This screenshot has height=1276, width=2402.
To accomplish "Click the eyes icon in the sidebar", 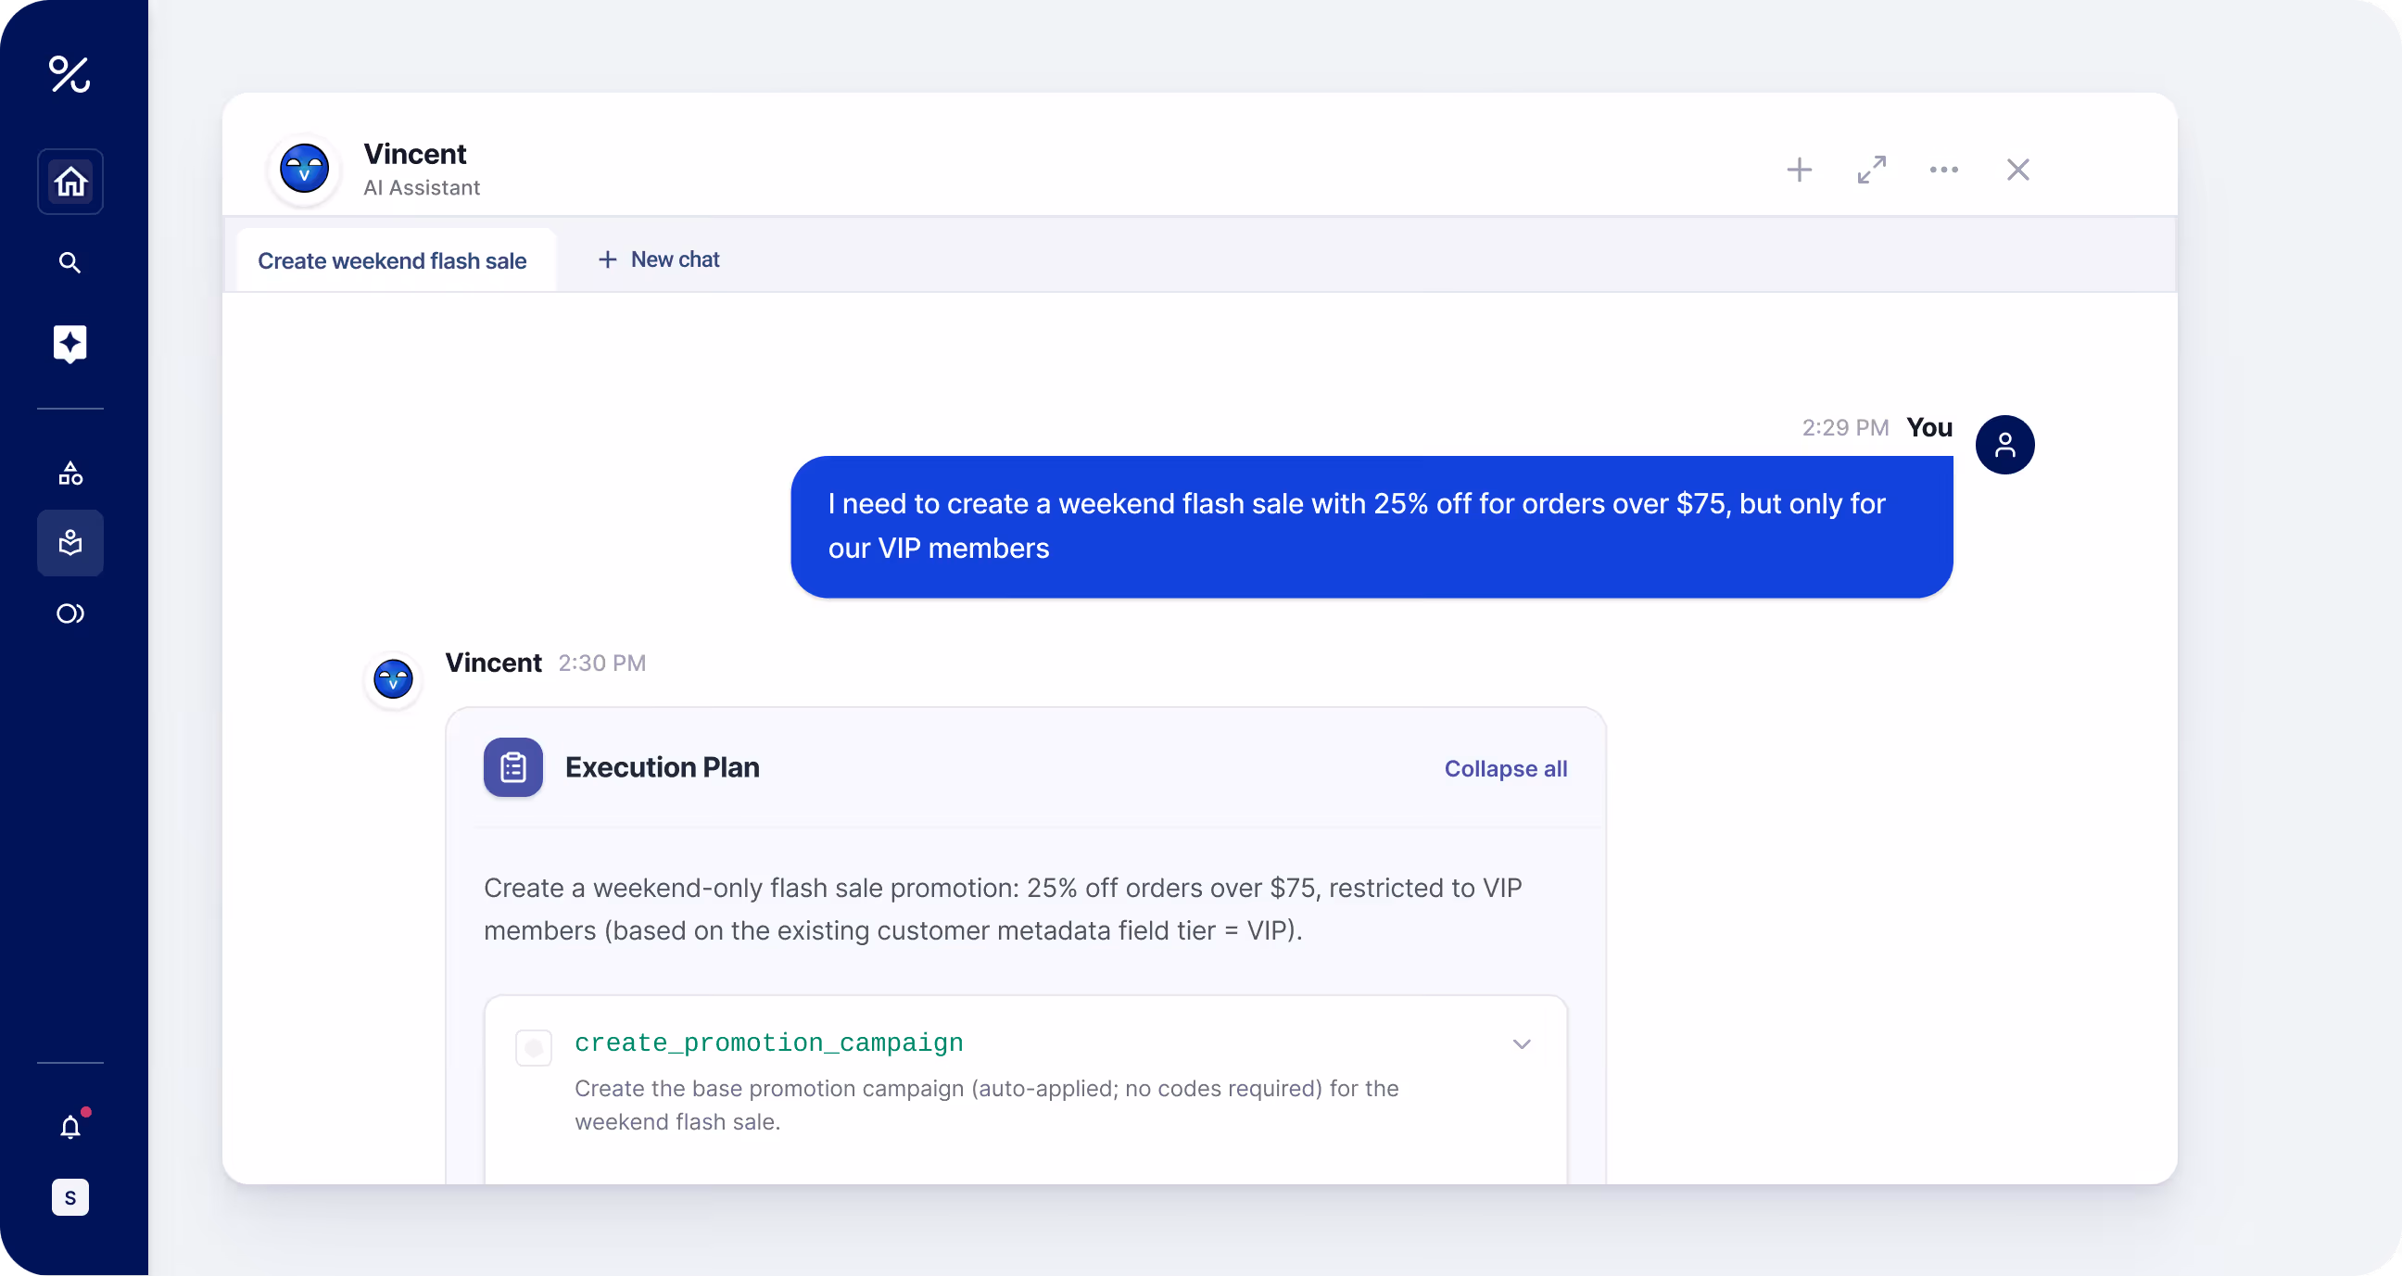I will [70, 613].
